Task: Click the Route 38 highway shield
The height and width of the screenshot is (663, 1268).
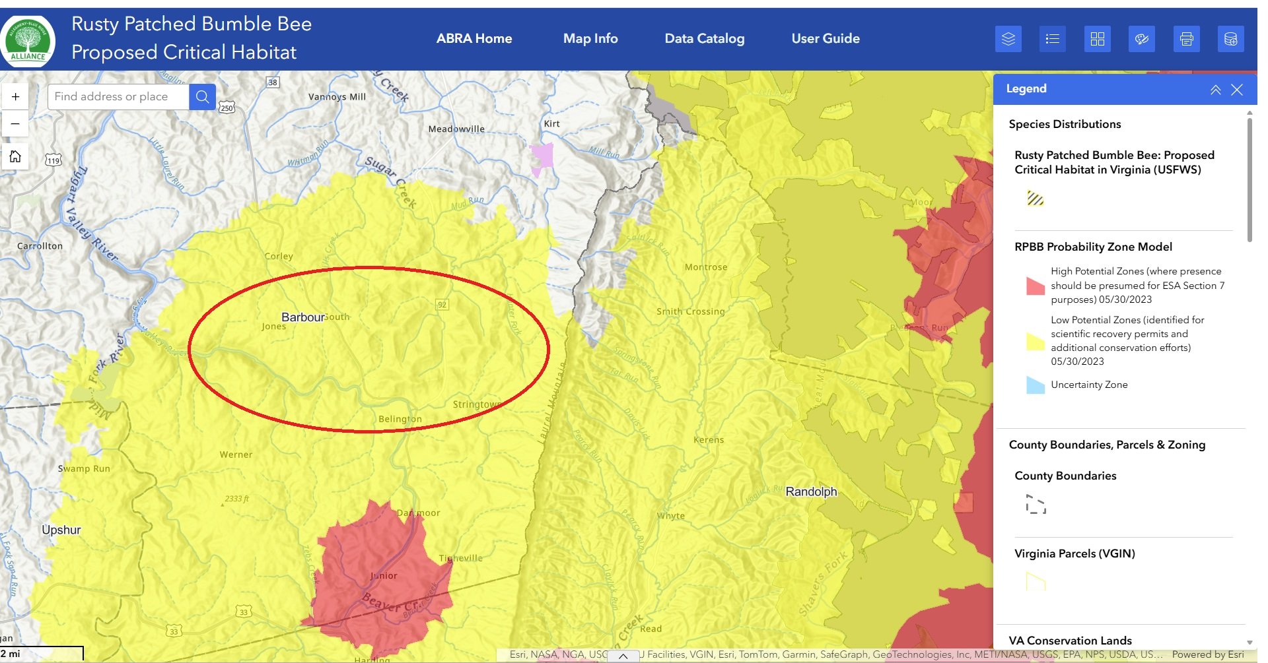Action: pyautogui.click(x=273, y=82)
